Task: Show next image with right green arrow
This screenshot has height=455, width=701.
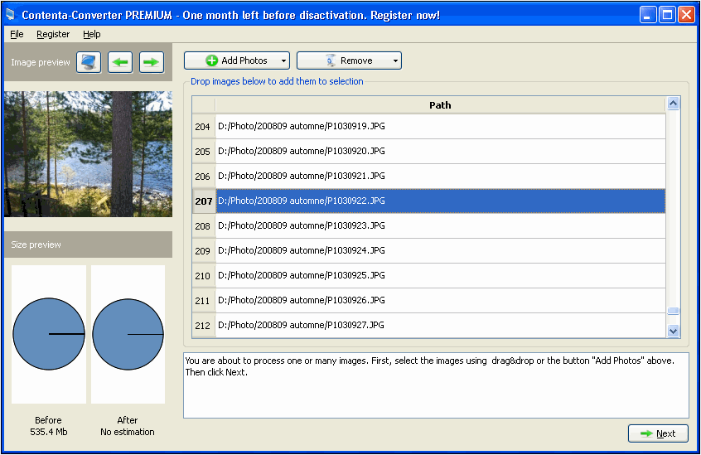Action: click(152, 62)
